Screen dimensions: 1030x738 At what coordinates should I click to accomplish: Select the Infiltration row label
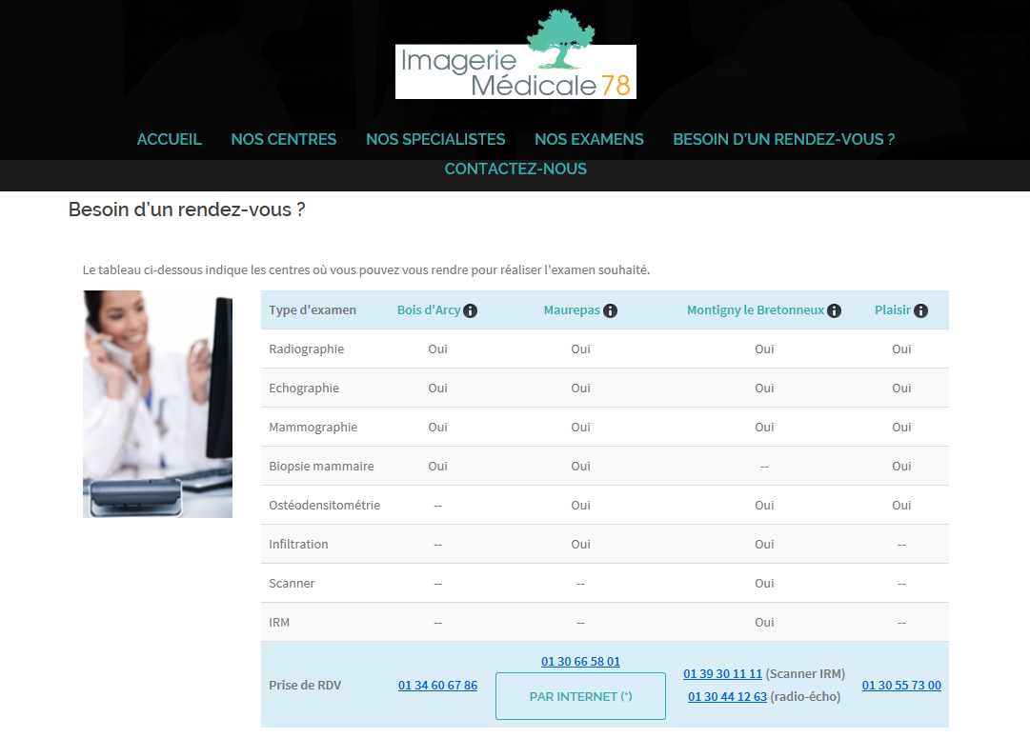298,545
